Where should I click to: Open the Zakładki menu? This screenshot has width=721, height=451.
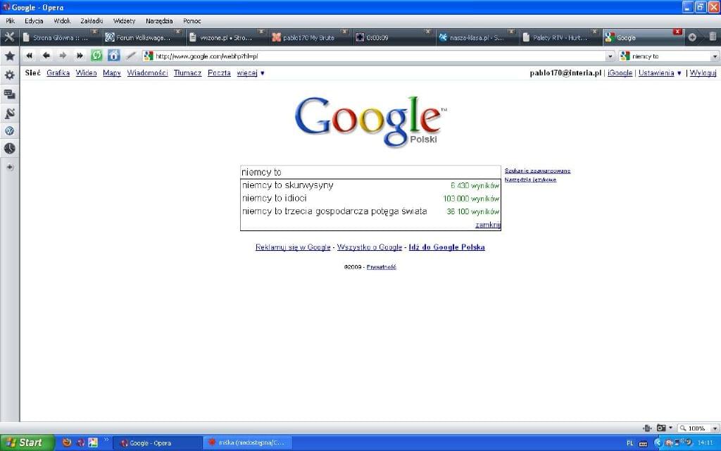coord(92,20)
